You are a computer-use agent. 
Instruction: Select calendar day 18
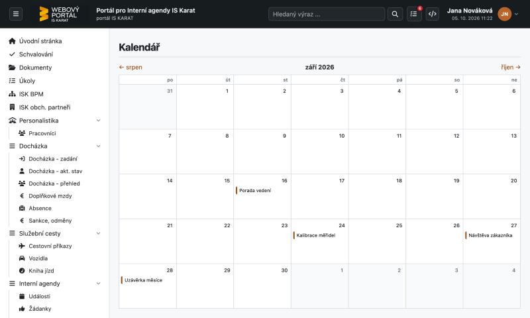377,196
